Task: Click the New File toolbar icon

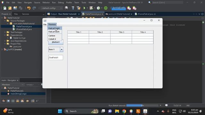Action: 5,8
